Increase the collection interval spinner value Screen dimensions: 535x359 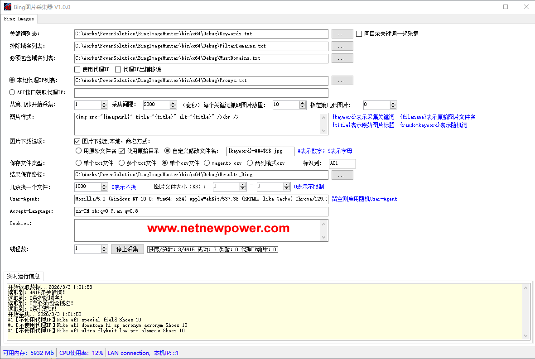coord(173,103)
